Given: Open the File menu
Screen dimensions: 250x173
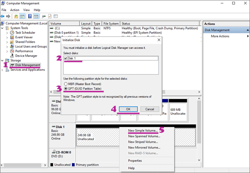Looking at the screenshot, I should click(4, 10).
